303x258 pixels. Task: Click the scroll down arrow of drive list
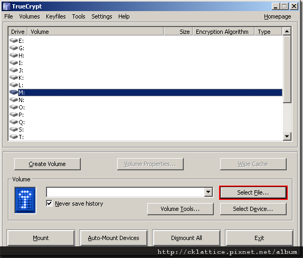tap(287, 136)
